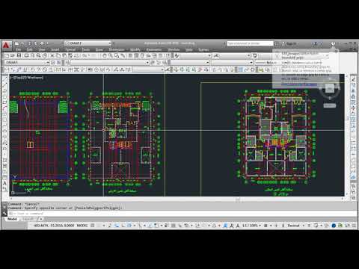Click the Plot printer icon in Standard toolbar

click(x=26, y=55)
